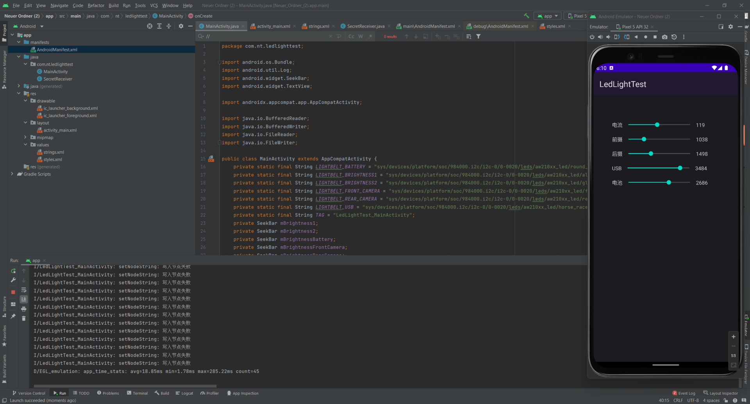The image size is (750, 404).
Task: Open the search filter funnel icon
Action: click(479, 36)
